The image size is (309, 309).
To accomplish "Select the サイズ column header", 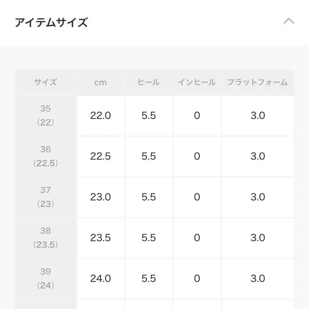I will pos(46,82).
